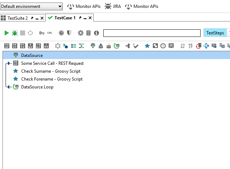Image resolution: width=230 pixels, height=169 pixels.
Task: Switch to the TestCase 1 tab
Action: click(x=65, y=18)
